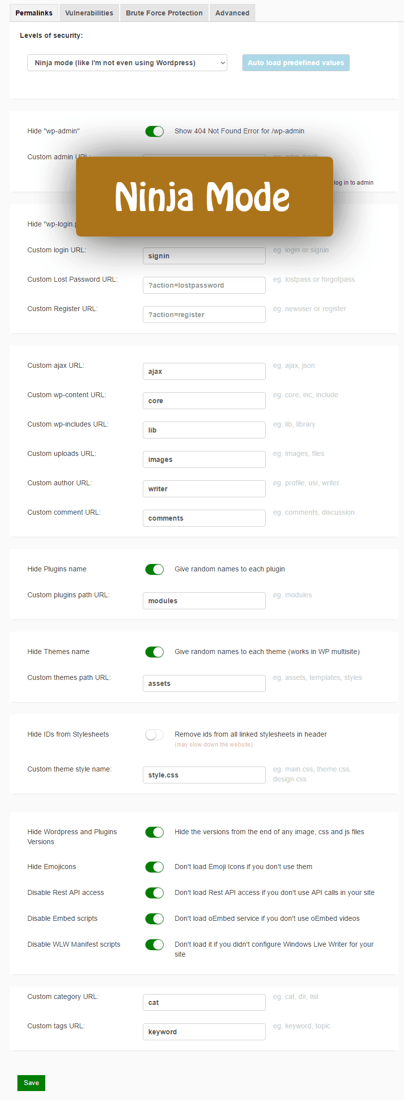Image resolution: width=404 pixels, height=1100 pixels.
Task: Click the Custom theme style name field
Action: [204, 775]
